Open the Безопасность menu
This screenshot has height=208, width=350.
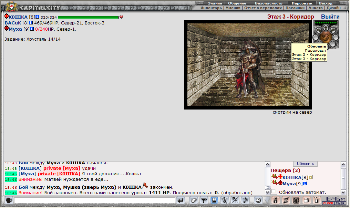click(x=269, y=3)
